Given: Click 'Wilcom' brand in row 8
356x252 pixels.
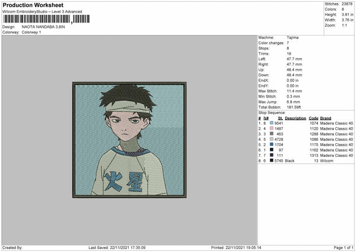Looking at the screenshot, I should (x=327, y=160).
